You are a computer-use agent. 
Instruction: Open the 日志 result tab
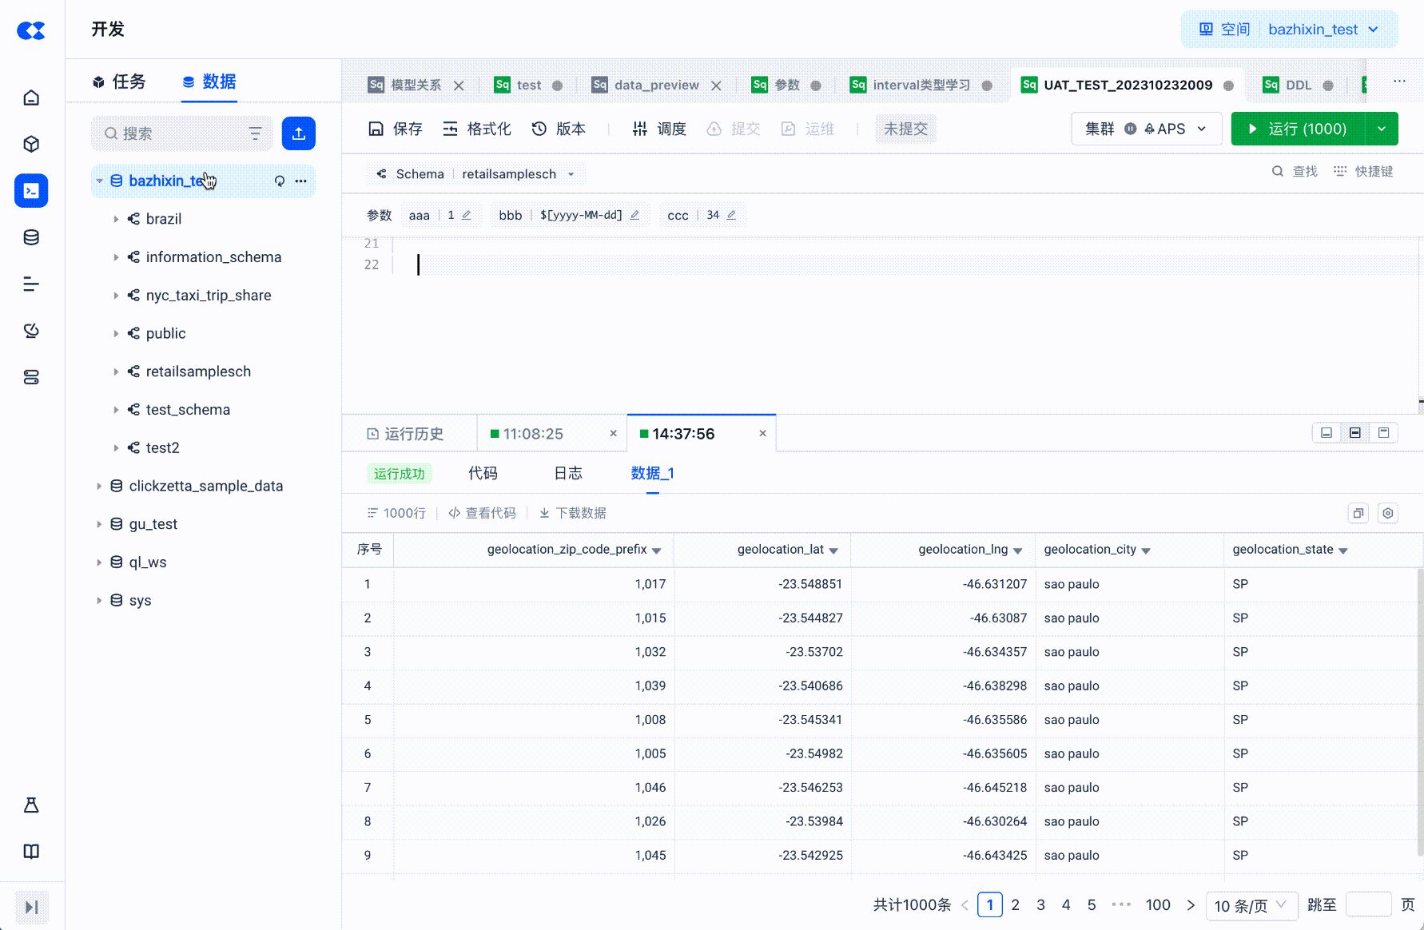(567, 473)
